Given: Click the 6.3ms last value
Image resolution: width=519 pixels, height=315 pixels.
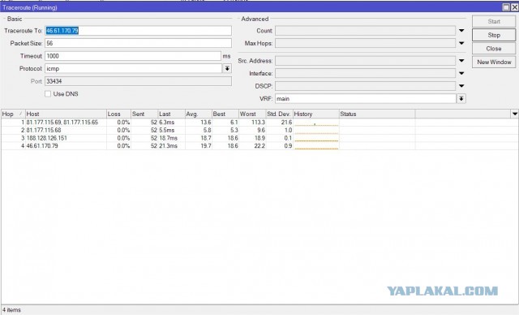Looking at the screenshot, I should pos(167,123).
